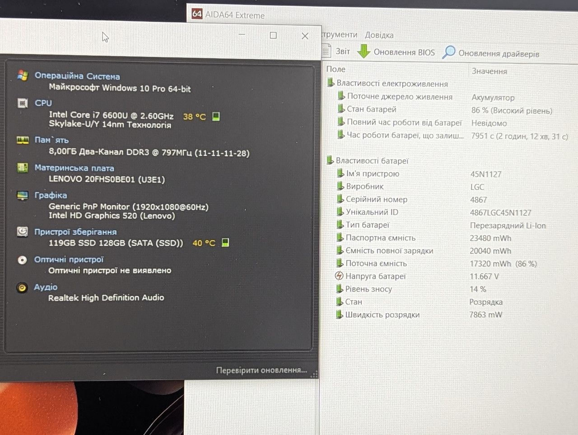This screenshot has height=435, width=578.
Task: Click the Оновлення драйверів magnifier icon
Action: tap(448, 52)
